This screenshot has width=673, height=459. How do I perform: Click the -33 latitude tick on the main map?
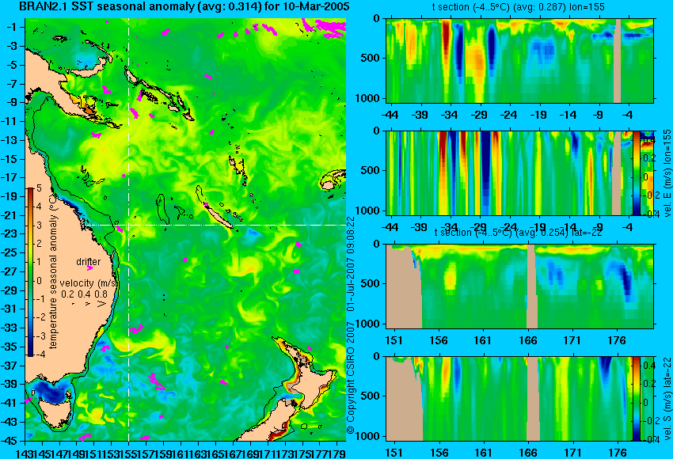coord(9,328)
